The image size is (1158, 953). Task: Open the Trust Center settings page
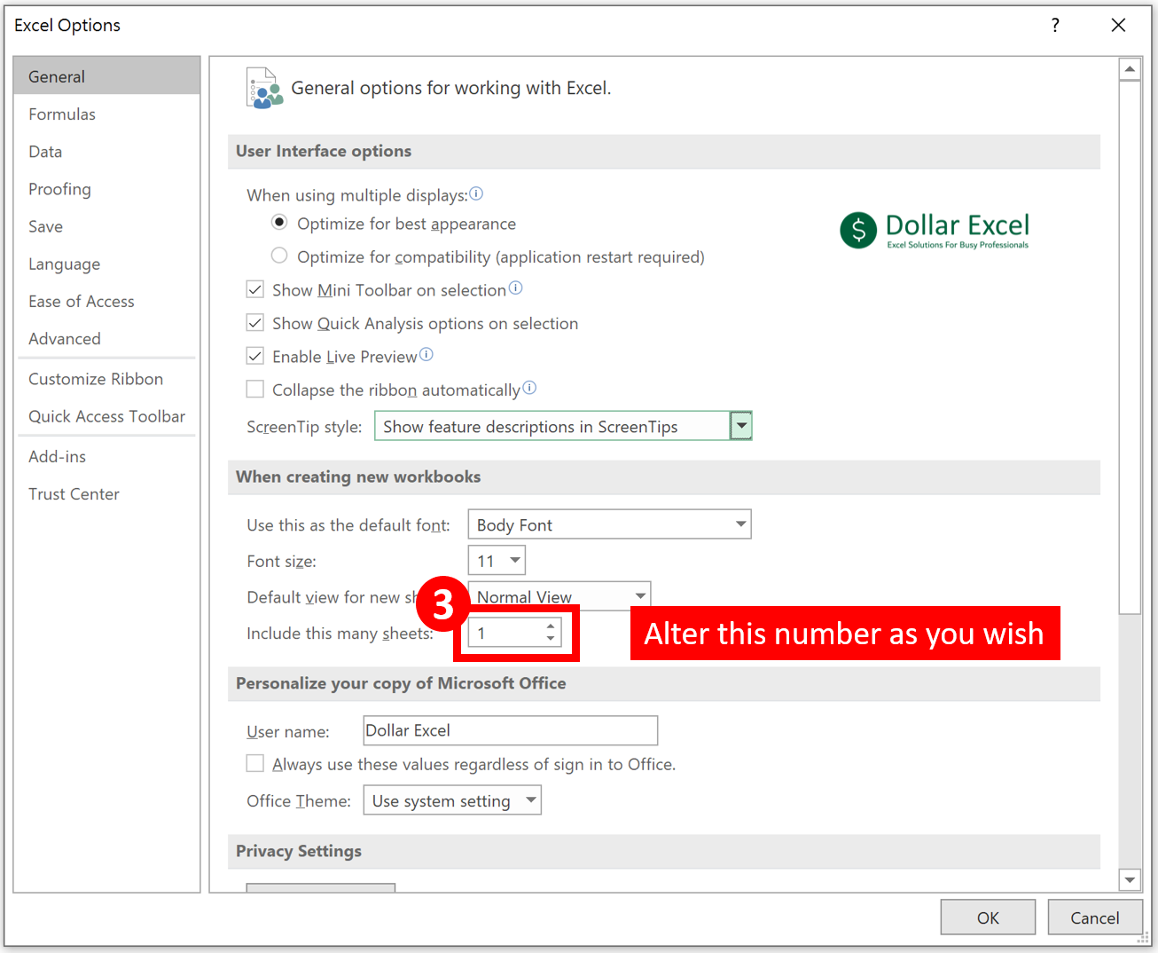click(x=74, y=493)
